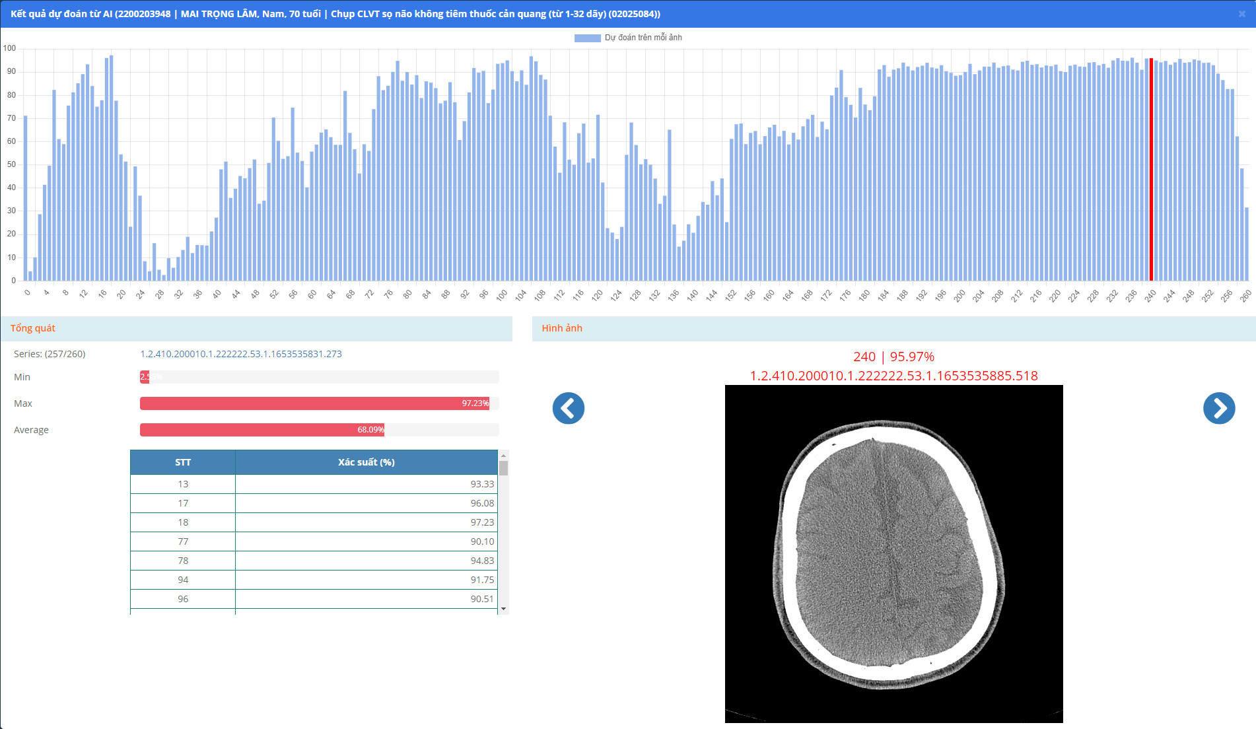
Task: Click the Min progress bar
Action: click(319, 377)
